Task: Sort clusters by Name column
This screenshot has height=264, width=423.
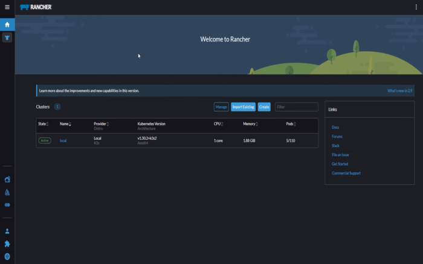Action: pos(65,124)
